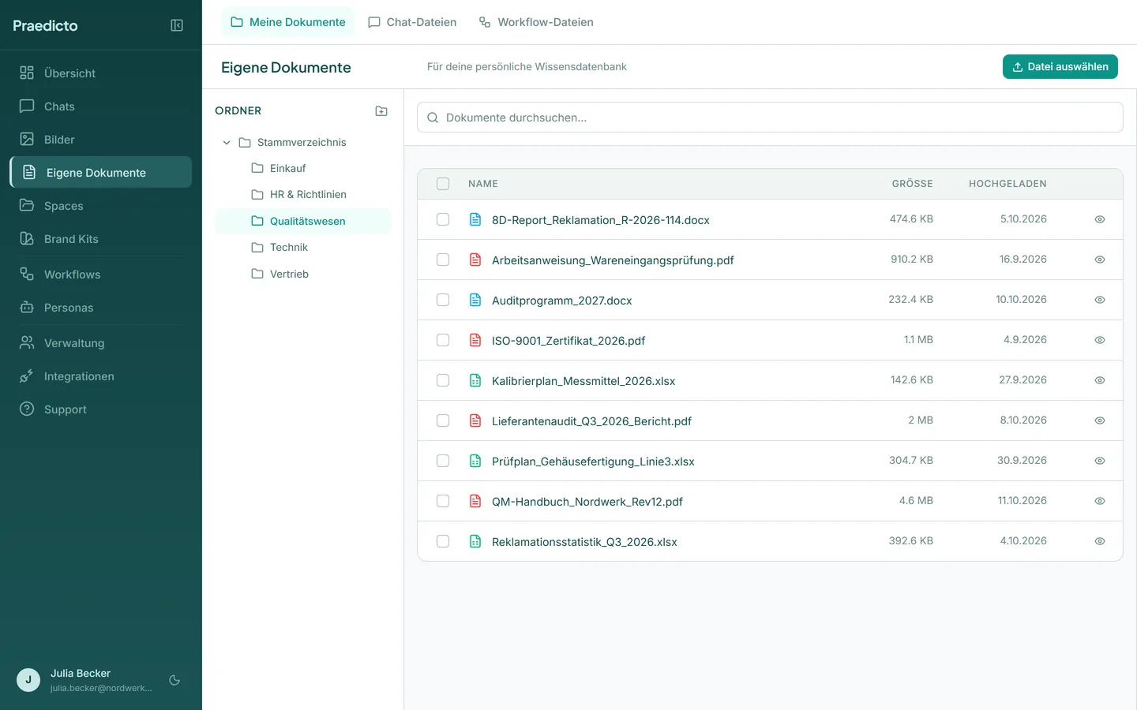
Task: Focus the Dokumente durchsuchen search field
Action: point(770,118)
